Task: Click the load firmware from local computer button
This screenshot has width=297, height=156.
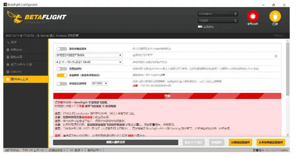Action: (271, 142)
